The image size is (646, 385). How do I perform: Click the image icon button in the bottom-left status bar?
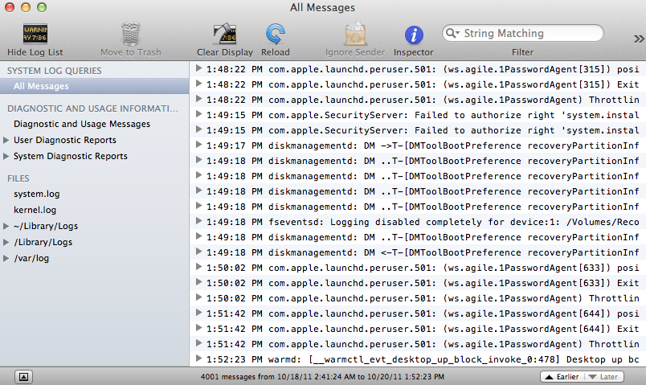pos(23,377)
